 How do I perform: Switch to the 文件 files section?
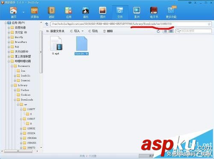point(120,13)
